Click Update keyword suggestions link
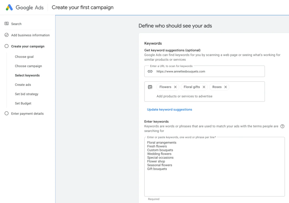Viewport: 289px width, 203px height. click(x=170, y=110)
